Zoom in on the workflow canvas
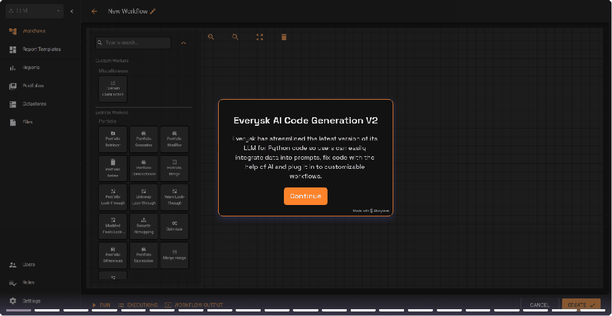 tap(211, 37)
